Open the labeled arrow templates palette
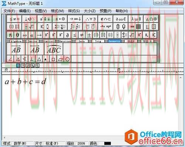Image resolution: width=185 pixels, height=147 pixels. click(x=105, y=27)
